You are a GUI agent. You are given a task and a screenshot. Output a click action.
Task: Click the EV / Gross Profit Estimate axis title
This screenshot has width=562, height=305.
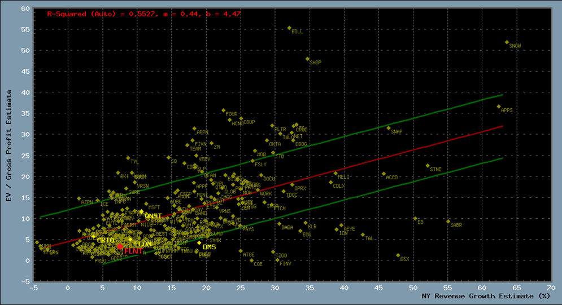8,145
